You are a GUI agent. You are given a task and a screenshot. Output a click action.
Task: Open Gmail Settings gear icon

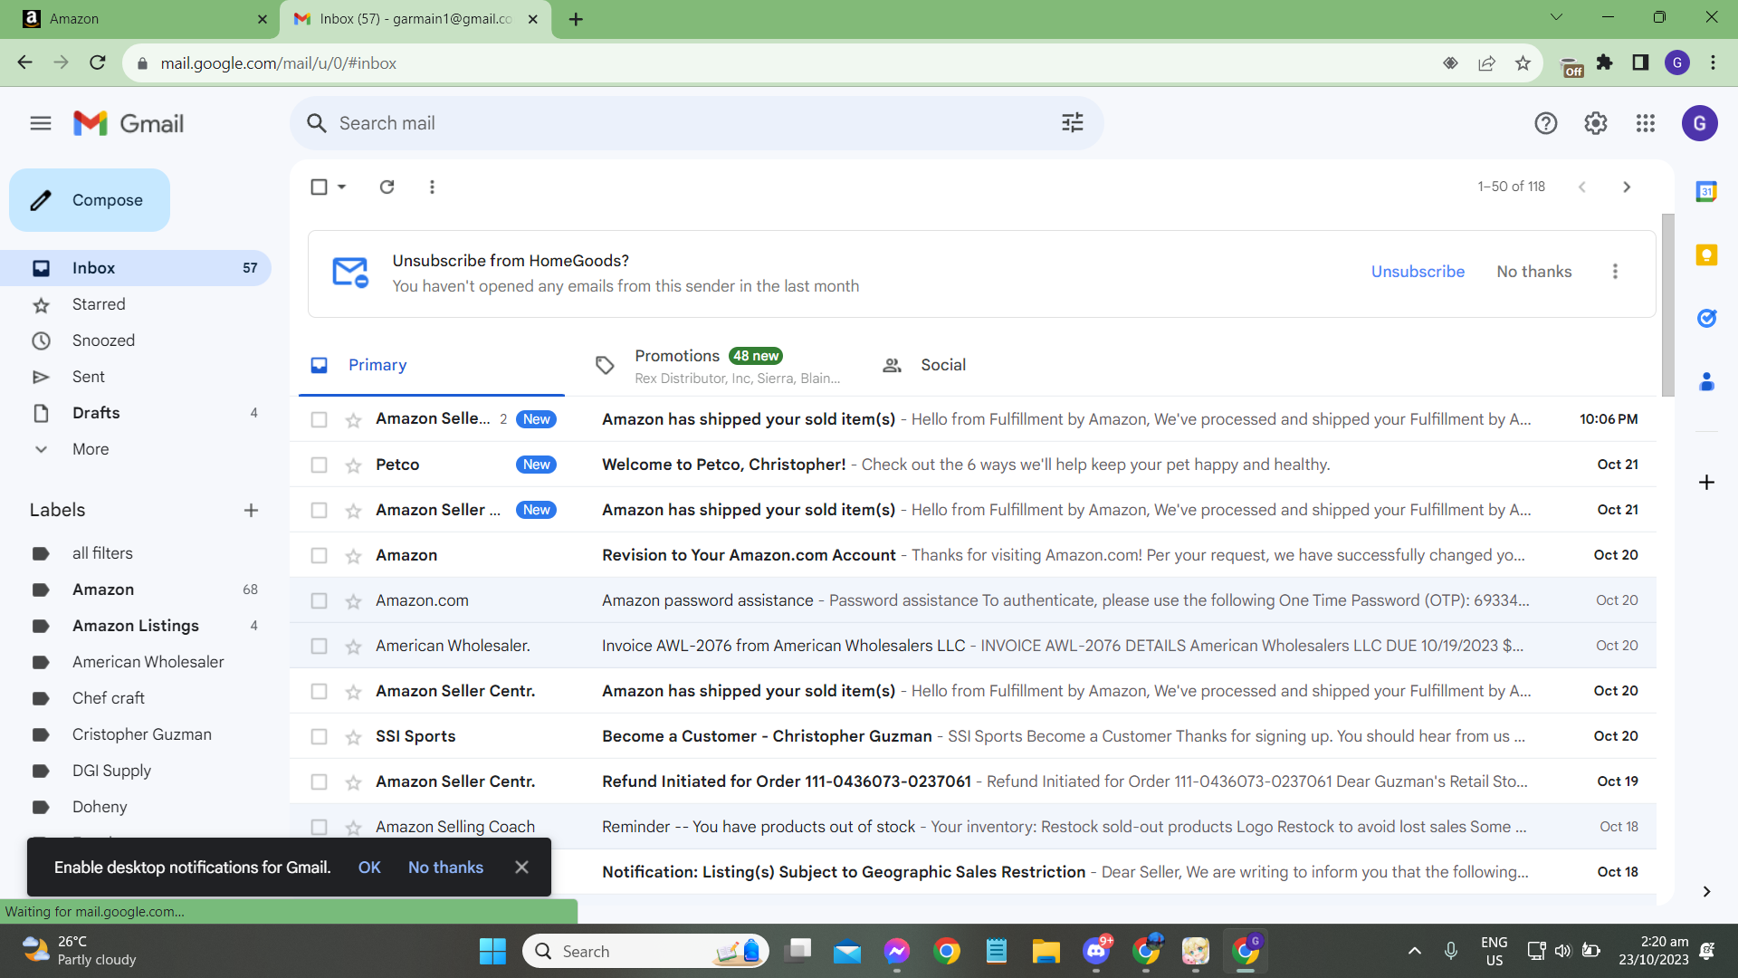click(1596, 123)
